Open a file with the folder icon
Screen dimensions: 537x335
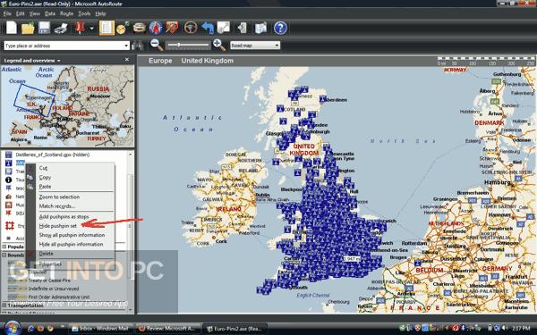point(28,28)
